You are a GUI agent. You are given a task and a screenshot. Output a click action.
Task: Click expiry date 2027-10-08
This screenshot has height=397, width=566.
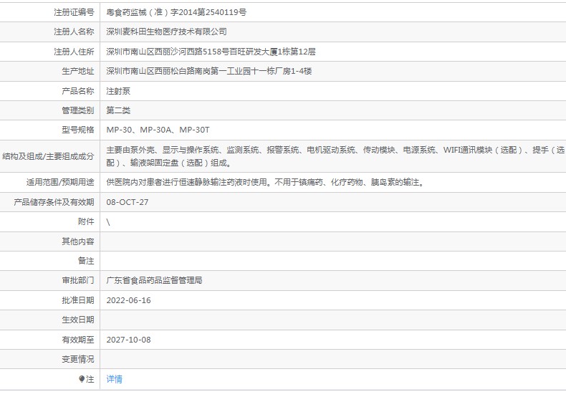click(128, 340)
